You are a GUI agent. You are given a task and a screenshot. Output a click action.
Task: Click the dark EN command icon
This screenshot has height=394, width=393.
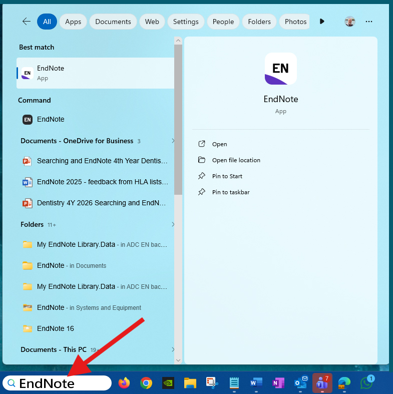click(x=28, y=120)
